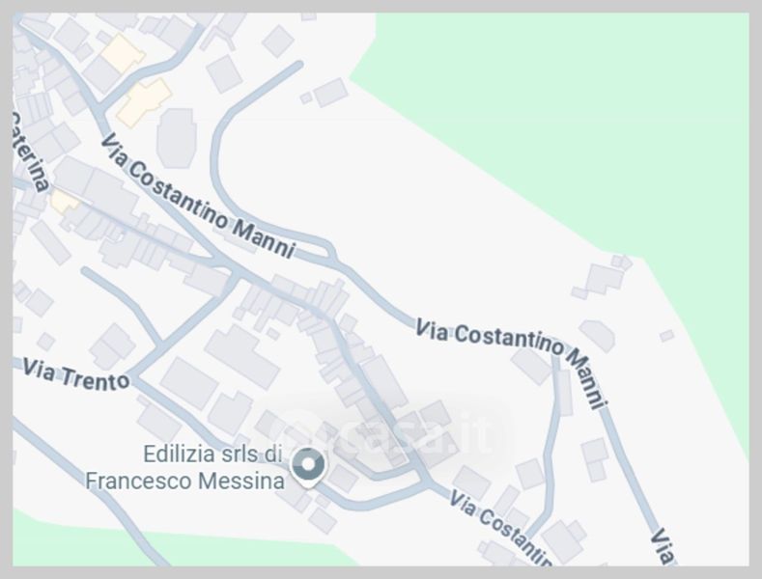
Task: Click the small yellow building near Caterina label
Action: (x=64, y=201)
